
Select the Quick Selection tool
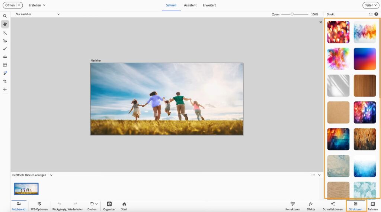5,33
